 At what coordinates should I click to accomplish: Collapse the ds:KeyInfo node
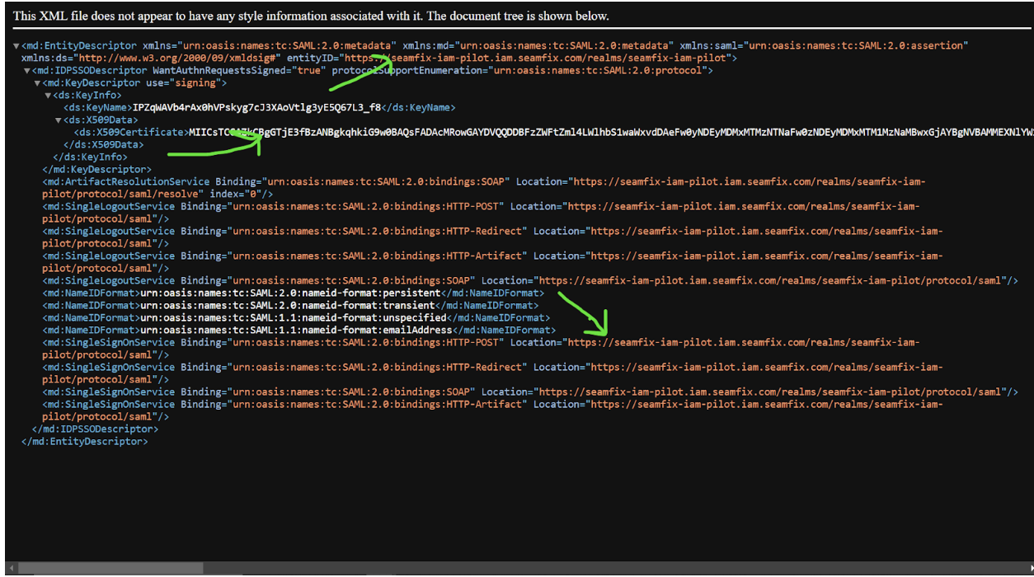pos(48,95)
